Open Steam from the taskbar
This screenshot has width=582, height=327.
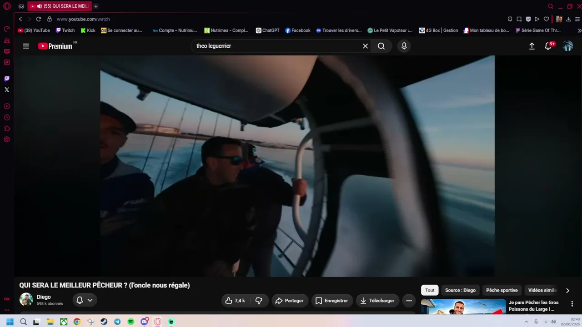point(104,322)
